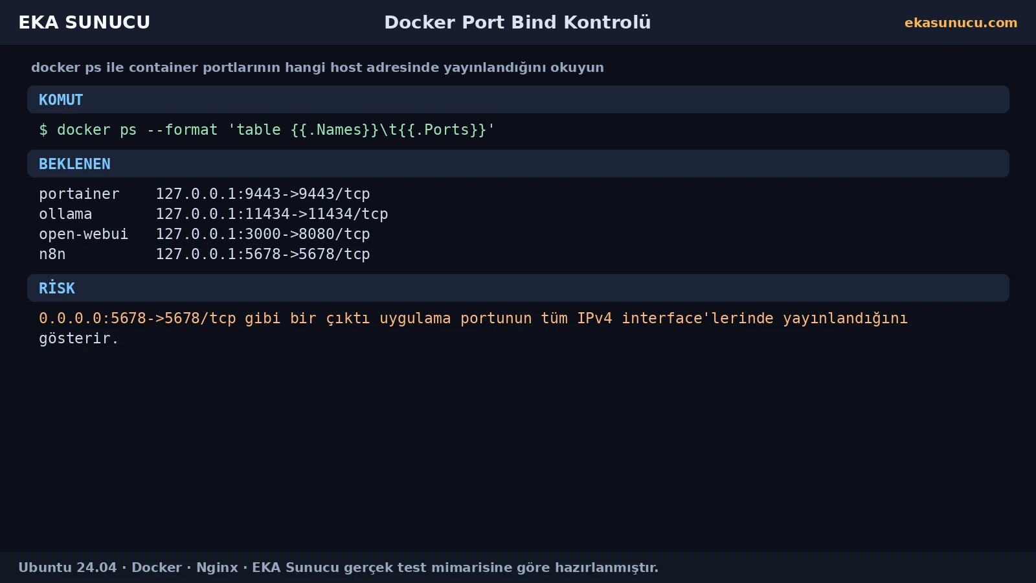Click the 127.0.0.1:9443->9443/tcp port mapping
This screenshot has height=583, width=1036.
[263, 194]
